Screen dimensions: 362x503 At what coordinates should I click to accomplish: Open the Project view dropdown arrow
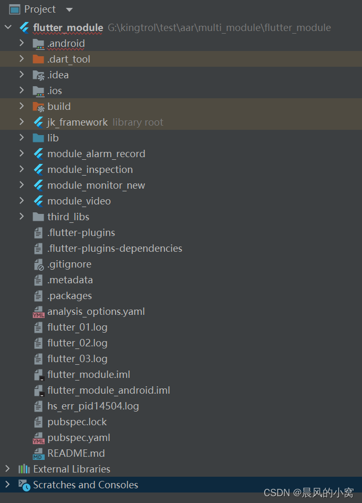(x=69, y=10)
